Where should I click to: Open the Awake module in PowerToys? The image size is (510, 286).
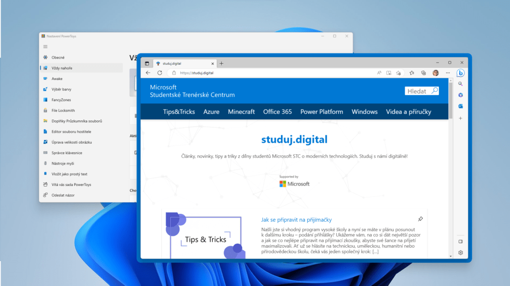(57, 79)
